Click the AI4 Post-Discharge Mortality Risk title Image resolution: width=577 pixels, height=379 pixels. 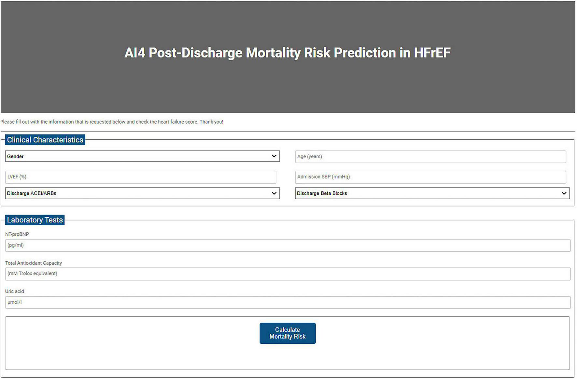click(288, 53)
